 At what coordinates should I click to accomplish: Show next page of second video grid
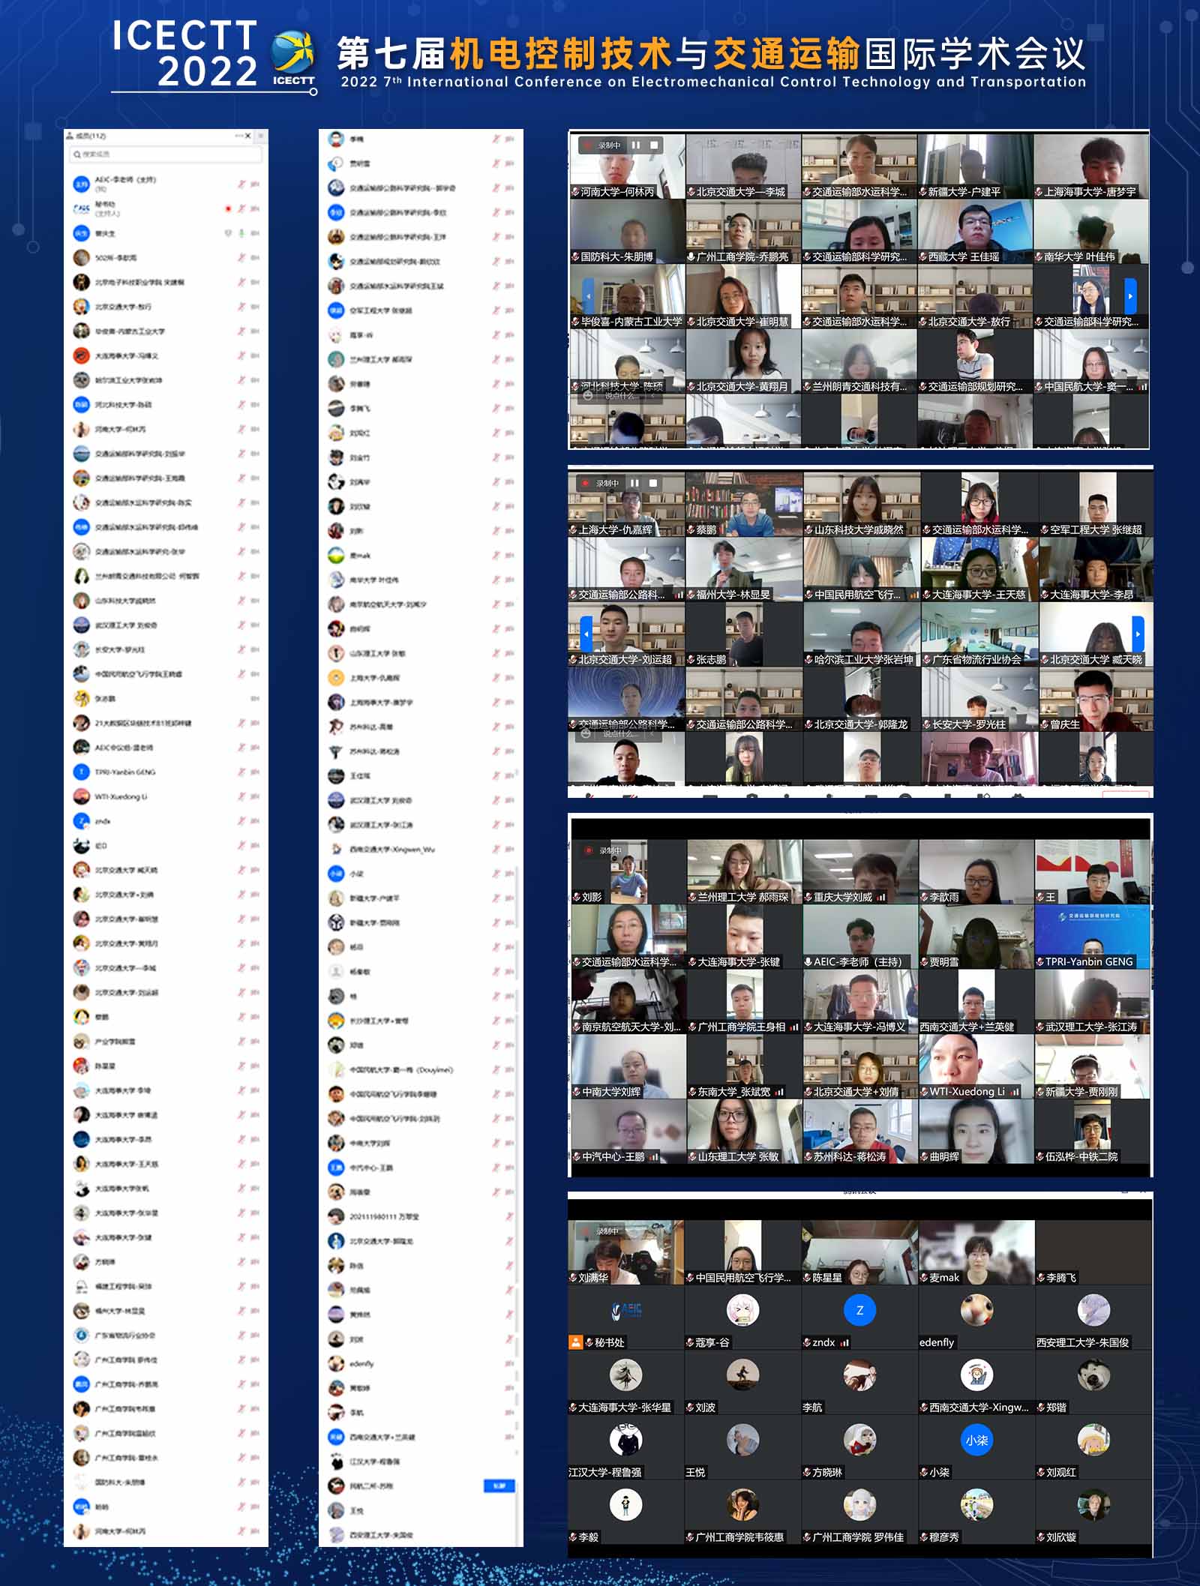[x=1138, y=634]
